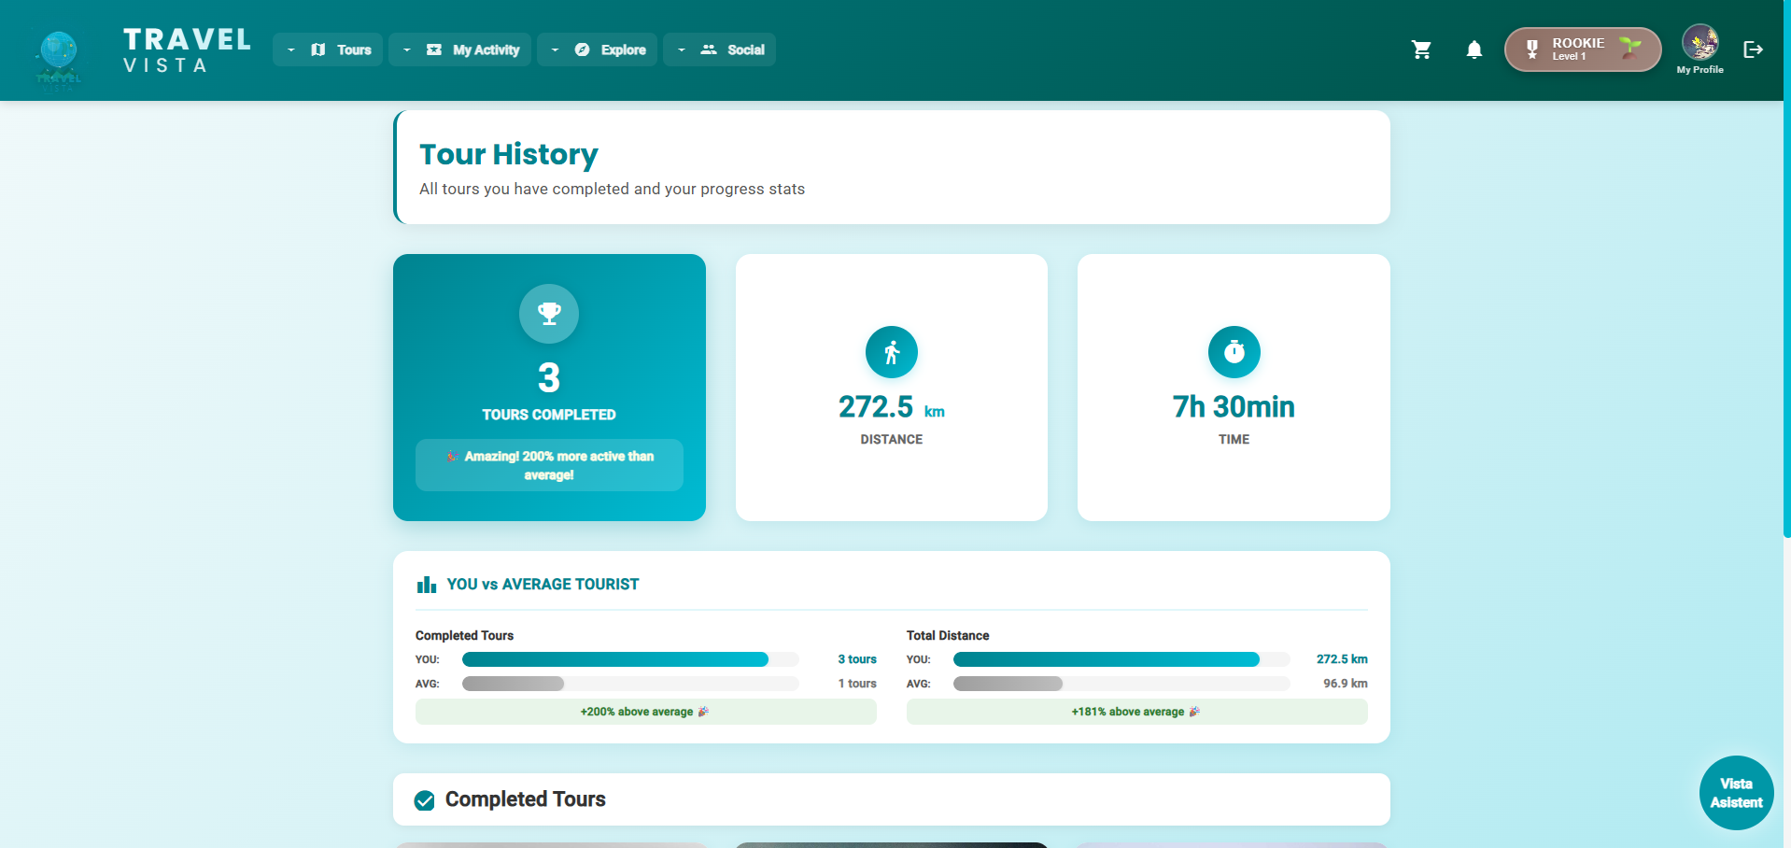This screenshot has width=1791, height=848.
Task: Click the logout arrow icon
Action: [x=1753, y=49]
